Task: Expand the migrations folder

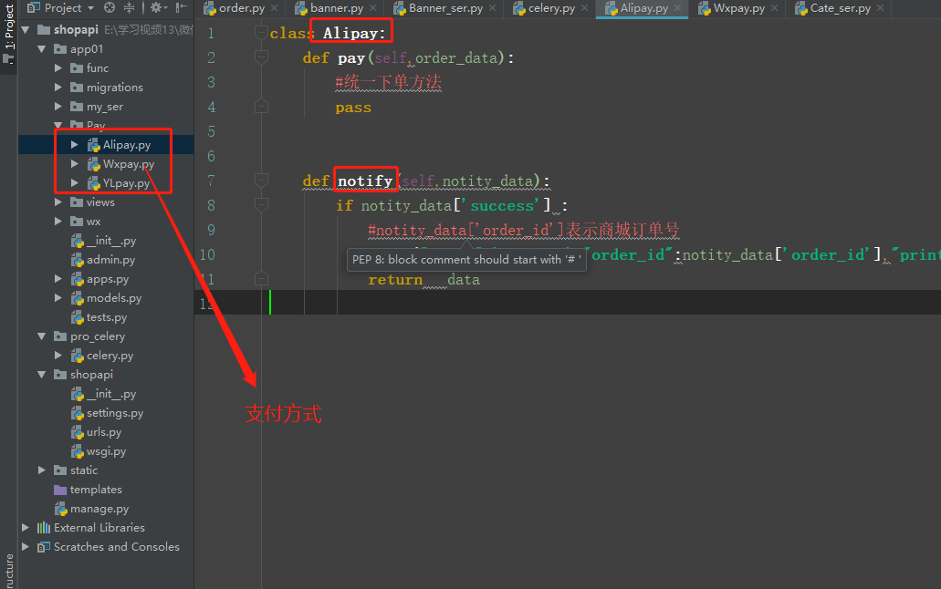Action: [58, 88]
